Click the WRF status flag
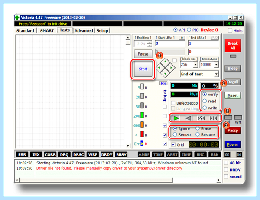The height and width of the screenshot is (200, 260). [x=93, y=155]
